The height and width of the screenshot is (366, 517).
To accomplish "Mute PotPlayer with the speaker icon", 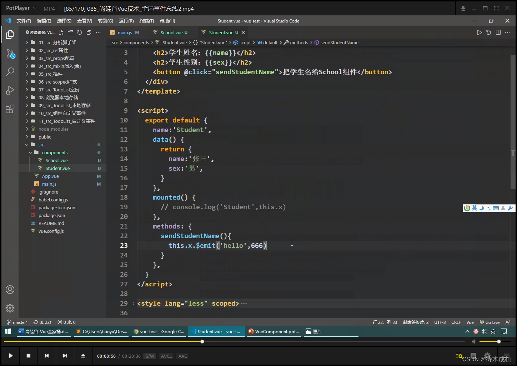I will click(x=474, y=342).
